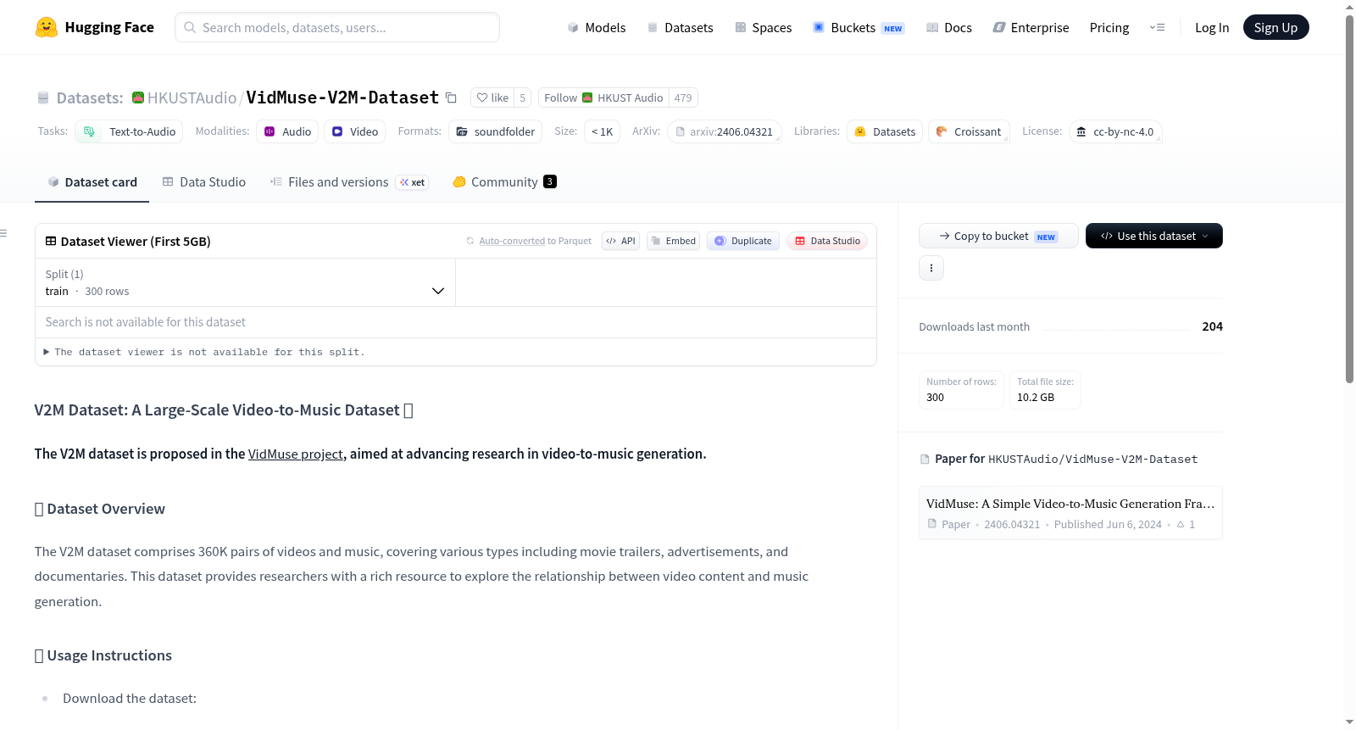Switch to the Data Studio tab
1356x730 pixels.
(x=204, y=181)
